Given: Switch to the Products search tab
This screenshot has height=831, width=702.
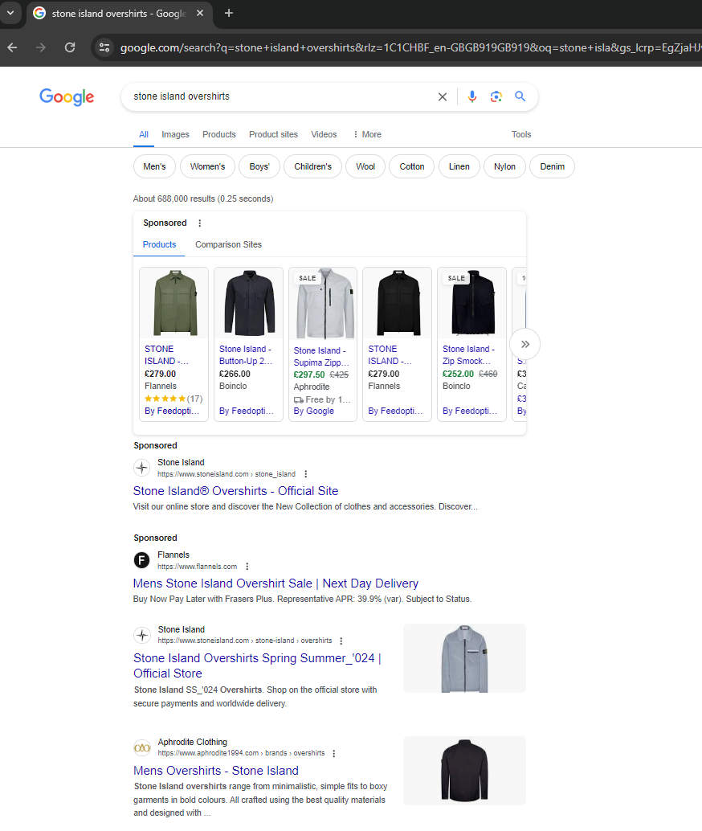Looking at the screenshot, I should point(218,134).
